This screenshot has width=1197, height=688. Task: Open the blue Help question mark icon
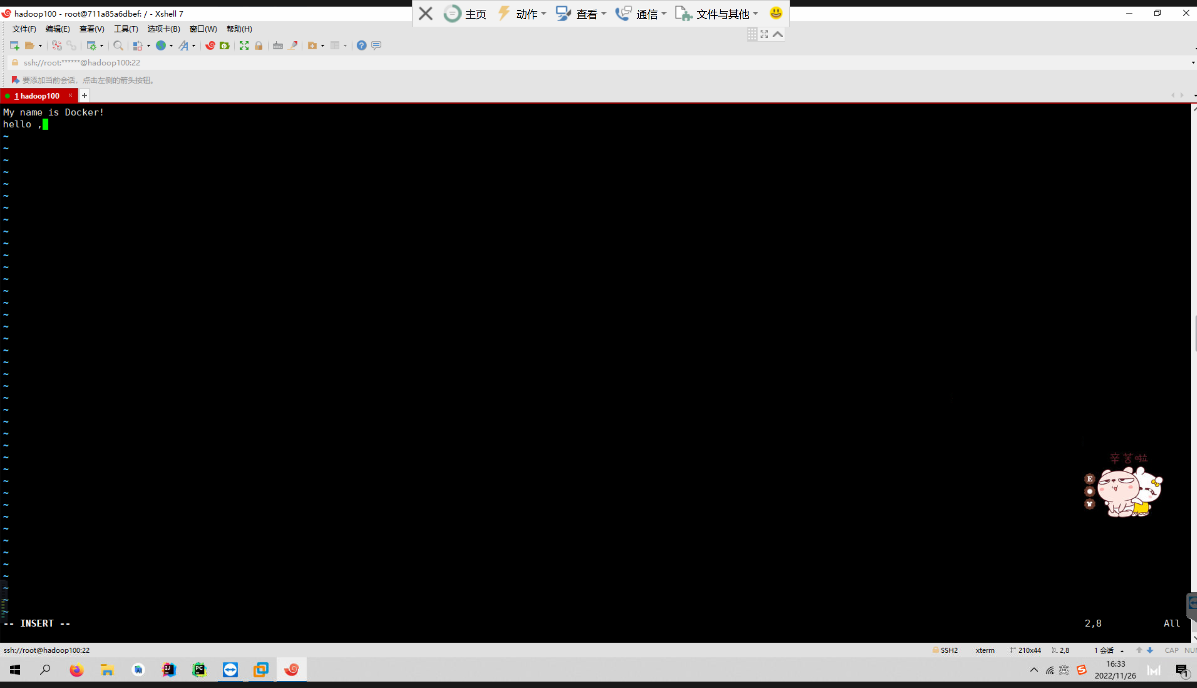coord(362,45)
